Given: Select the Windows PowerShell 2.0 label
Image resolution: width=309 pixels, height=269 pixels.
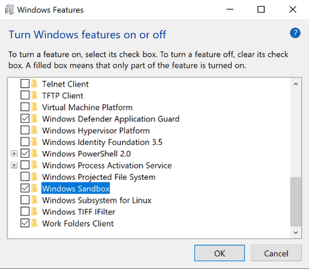Looking at the screenshot, I should tap(87, 154).
